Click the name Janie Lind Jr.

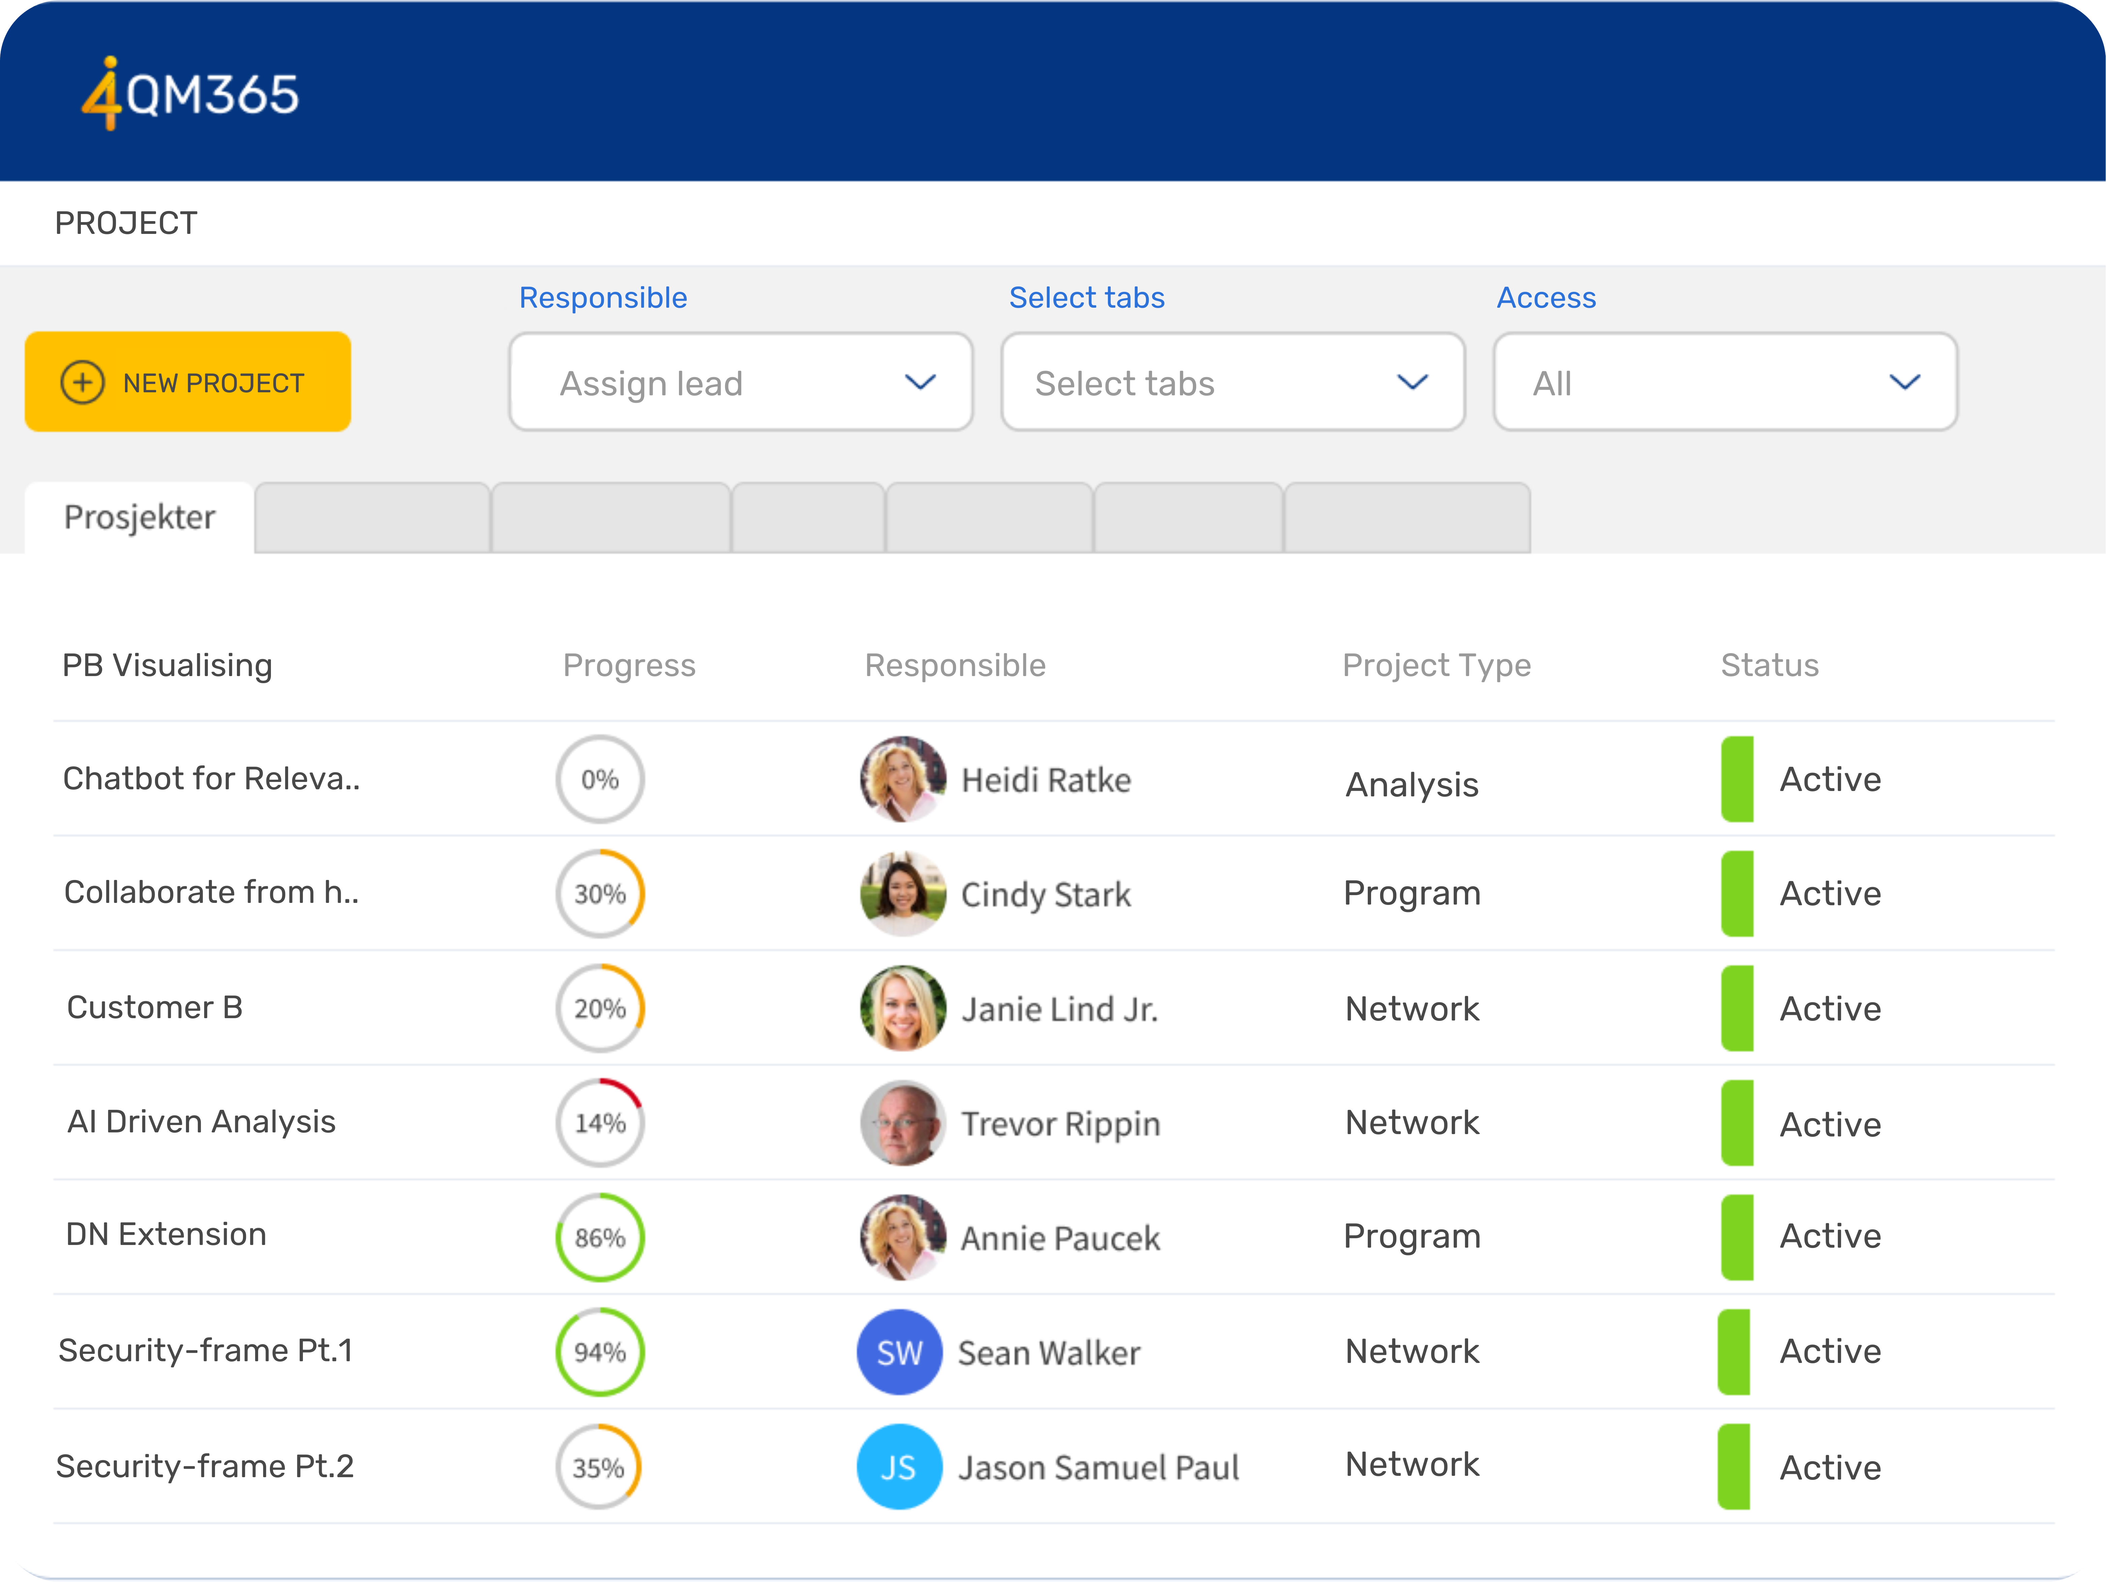click(1060, 1010)
